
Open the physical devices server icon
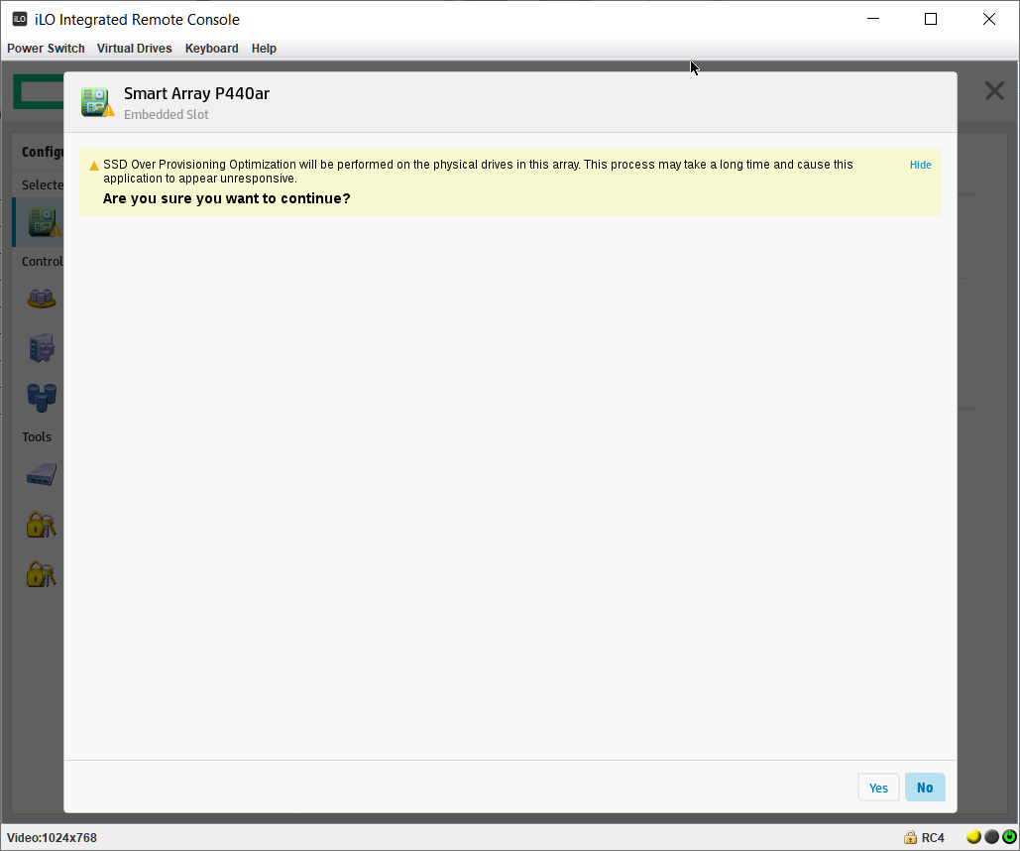click(x=42, y=348)
